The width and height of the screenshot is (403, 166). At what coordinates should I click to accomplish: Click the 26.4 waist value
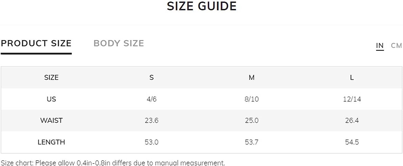point(352,120)
